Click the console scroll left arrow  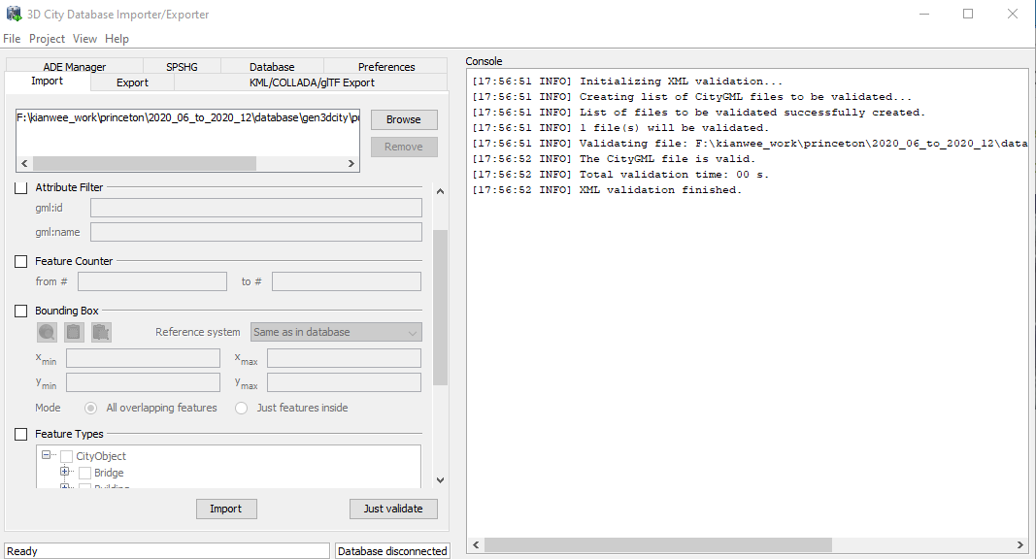tap(476, 545)
